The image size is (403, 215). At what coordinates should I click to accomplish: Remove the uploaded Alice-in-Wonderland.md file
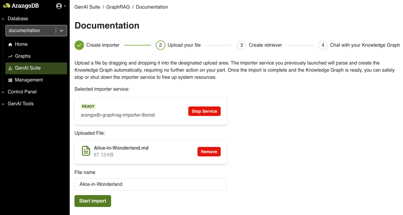(x=209, y=152)
